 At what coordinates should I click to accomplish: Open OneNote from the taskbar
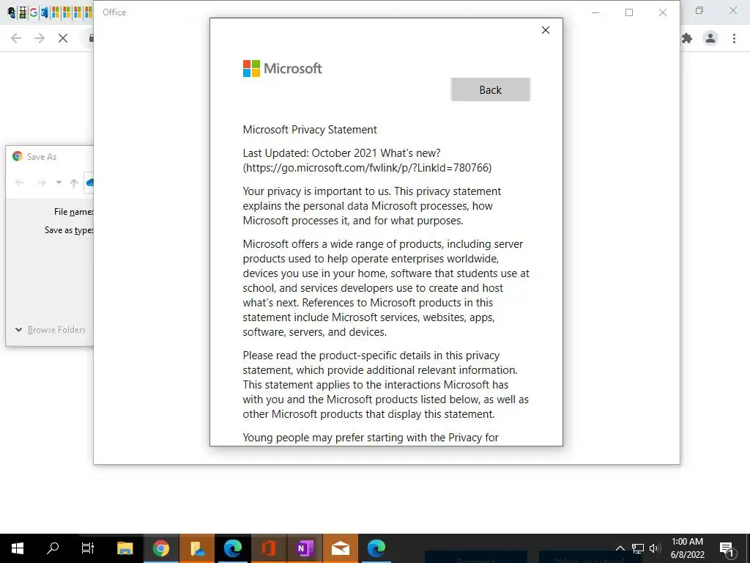coord(305,548)
